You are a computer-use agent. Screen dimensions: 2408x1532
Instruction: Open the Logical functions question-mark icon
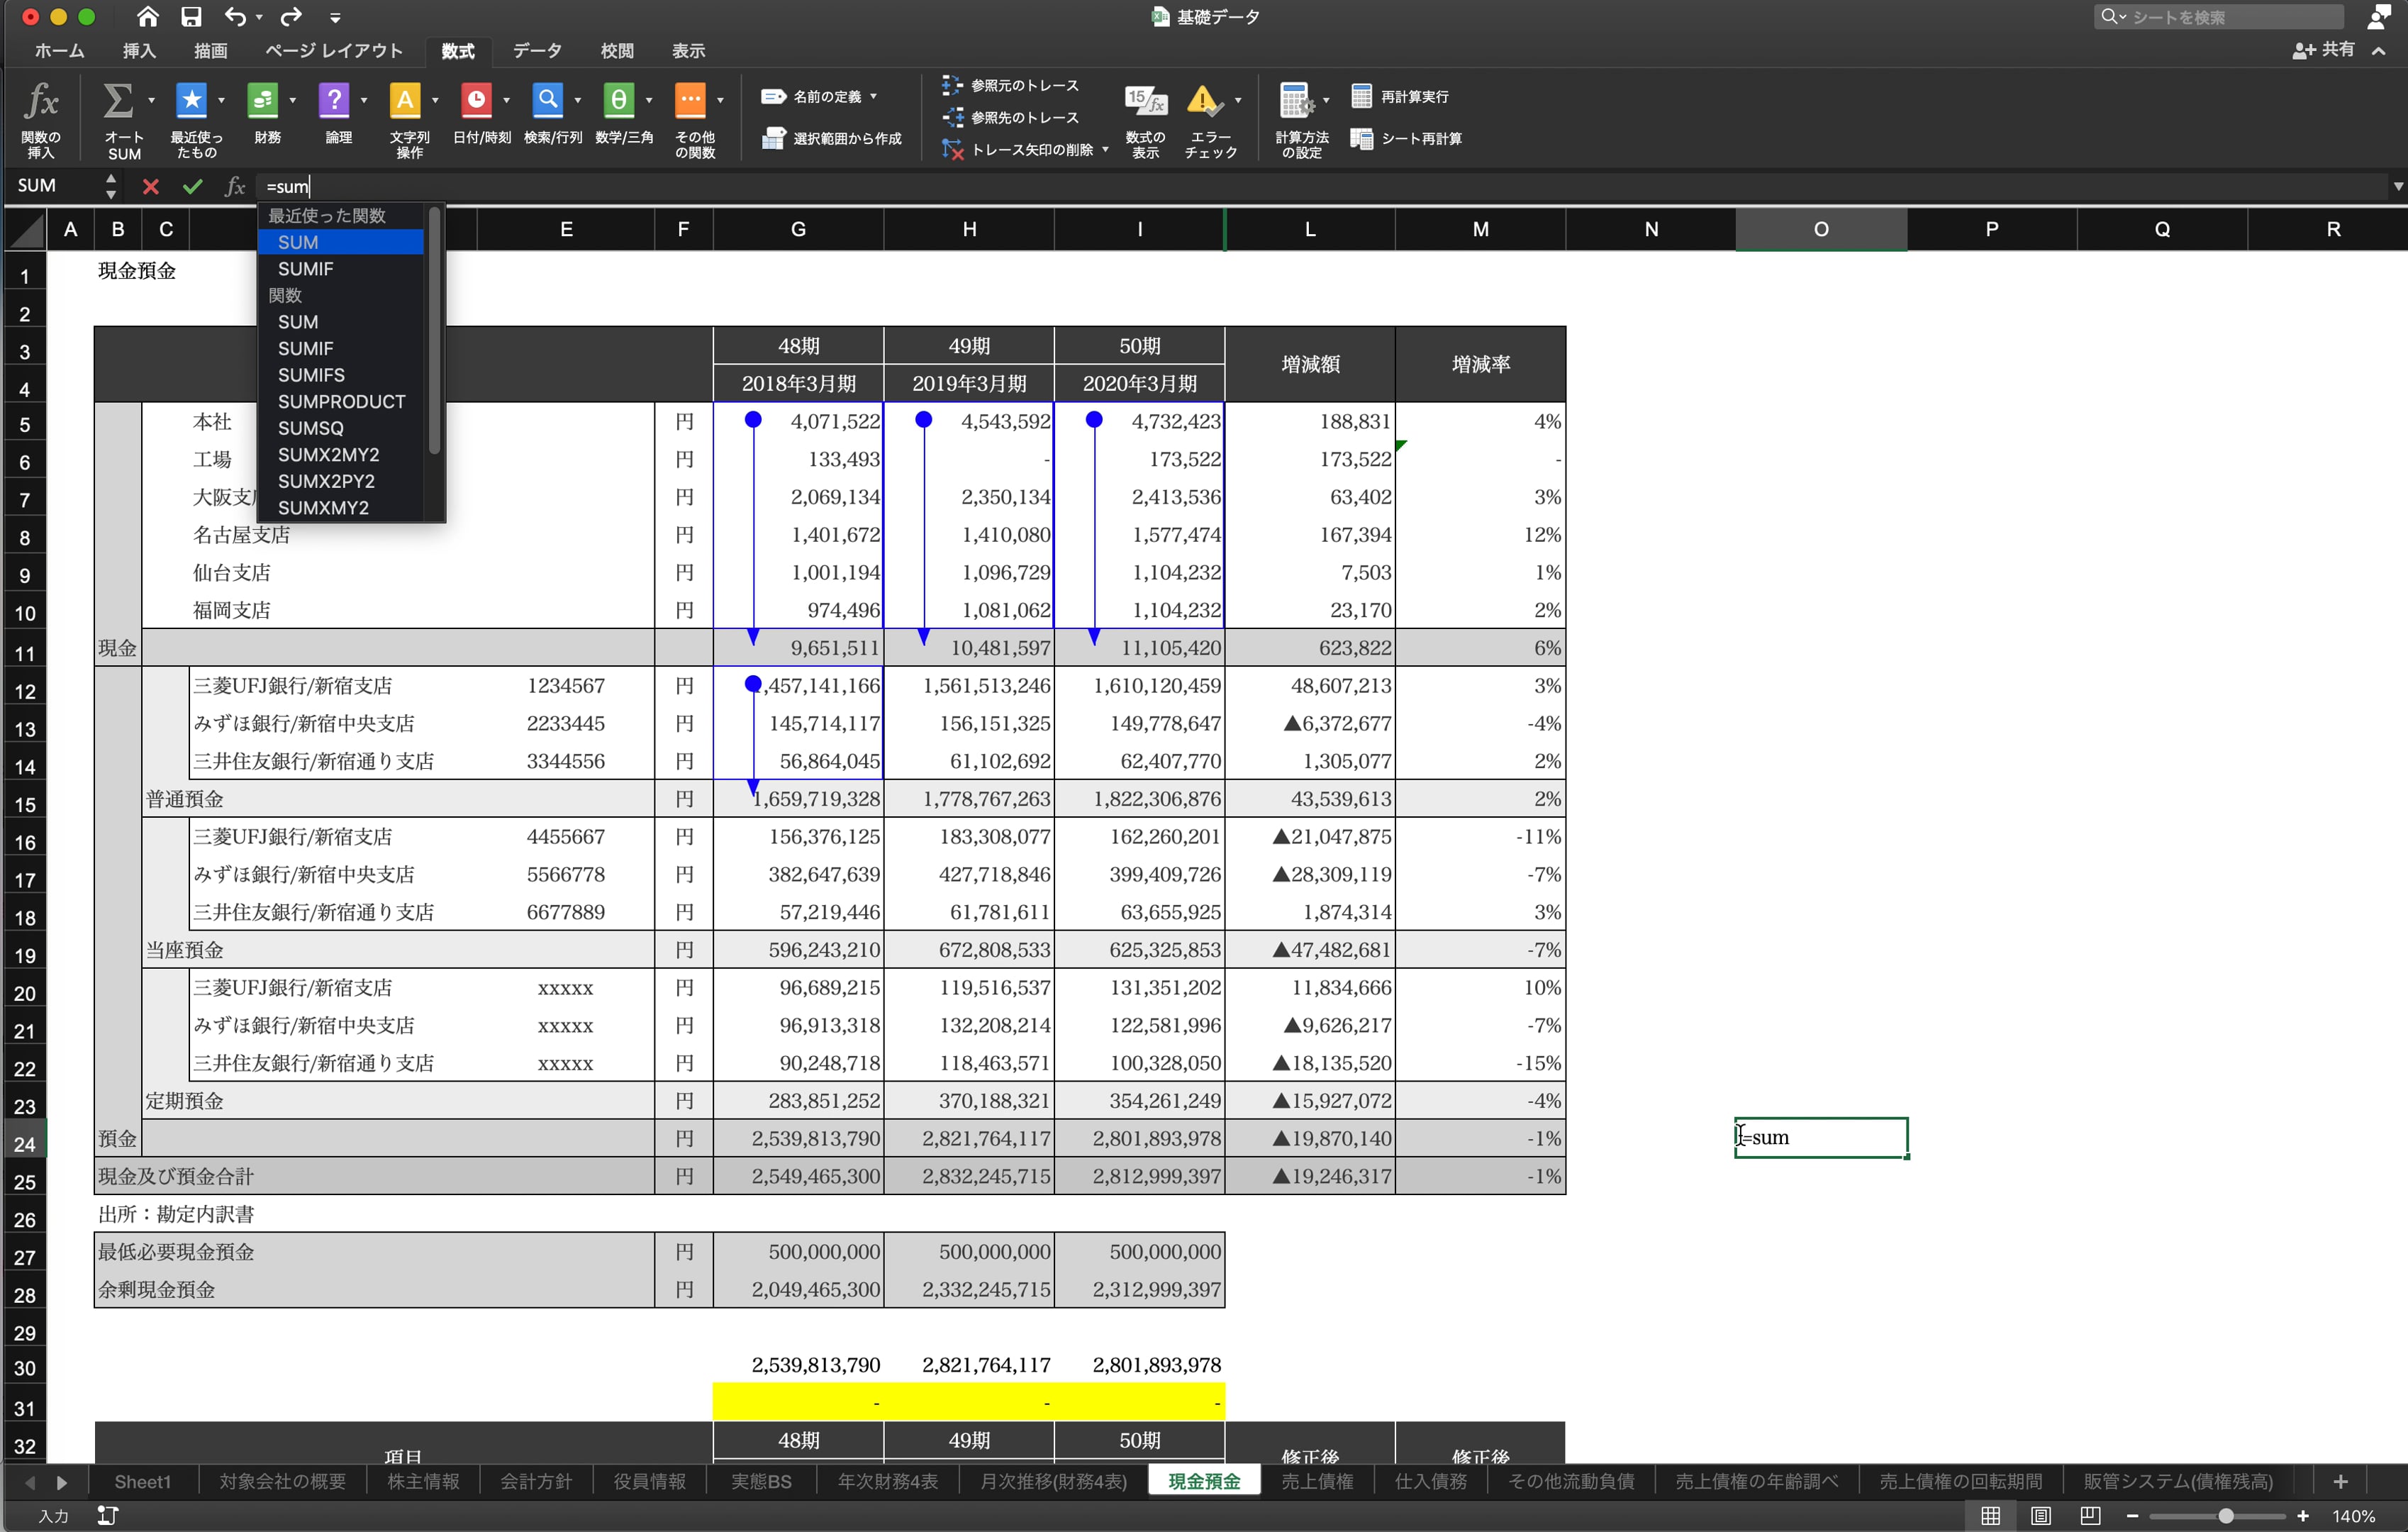click(x=334, y=100)
